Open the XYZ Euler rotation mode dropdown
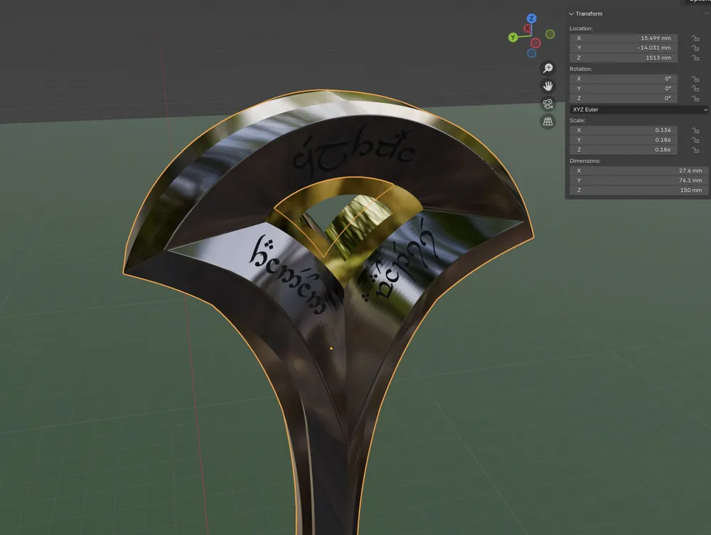The image size is (711, 535). pyautogui.click(x=638, y=109)
